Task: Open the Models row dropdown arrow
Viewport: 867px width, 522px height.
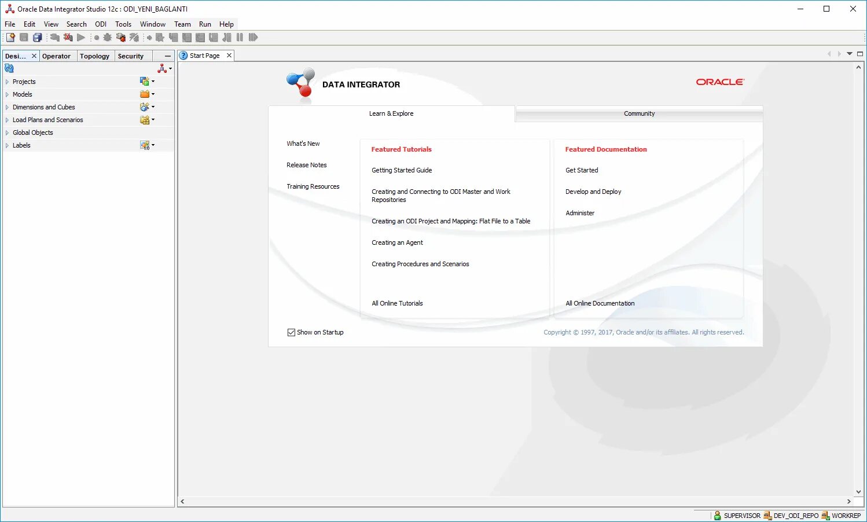Action: click(153, 94)
